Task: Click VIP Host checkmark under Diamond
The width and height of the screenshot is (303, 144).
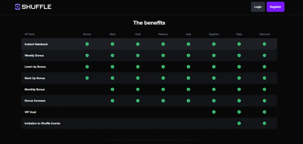Action: (264, 112)
